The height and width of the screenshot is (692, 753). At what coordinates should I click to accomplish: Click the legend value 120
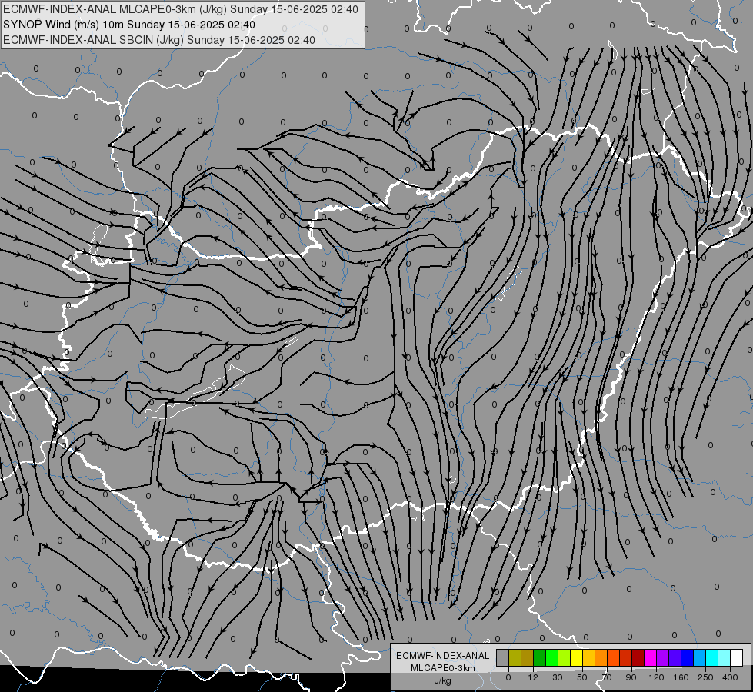[x=656, y=677]
